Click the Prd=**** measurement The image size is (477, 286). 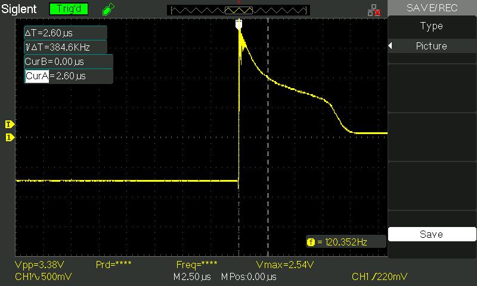[x=113, y=265]
